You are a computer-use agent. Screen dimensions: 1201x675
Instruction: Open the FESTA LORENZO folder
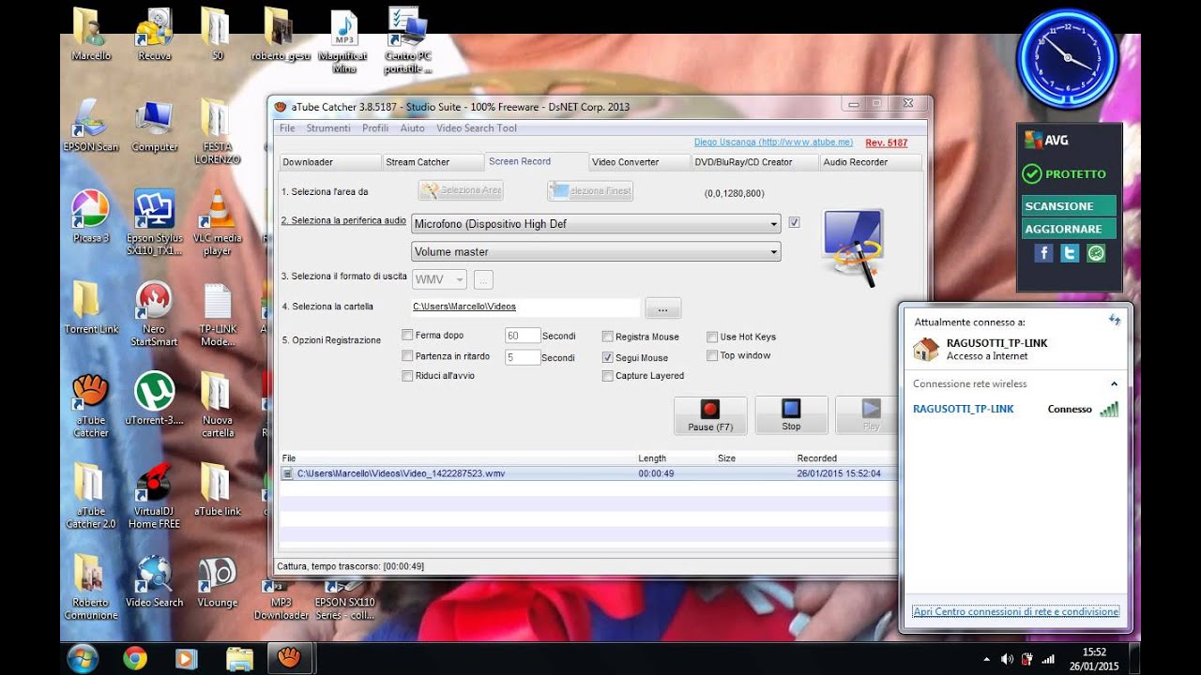pos(217,130)
